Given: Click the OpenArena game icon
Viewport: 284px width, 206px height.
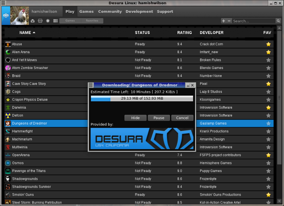Looking at the screenshot, I should point(8,155).
